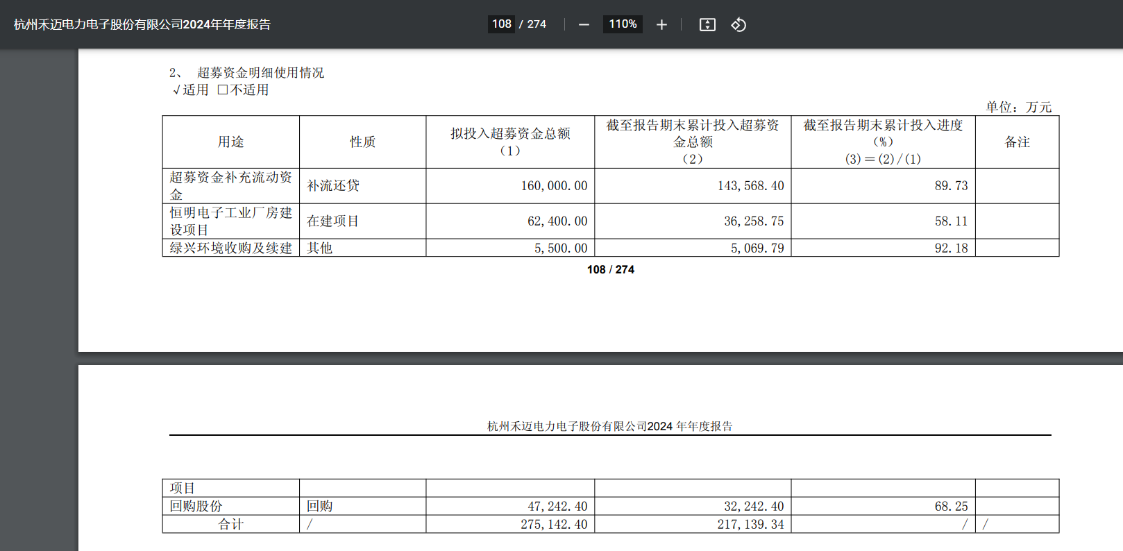The width and height of the screenshot is (1123, 551).
Task: Click the percentage 58.11
Action: [951, 221]
